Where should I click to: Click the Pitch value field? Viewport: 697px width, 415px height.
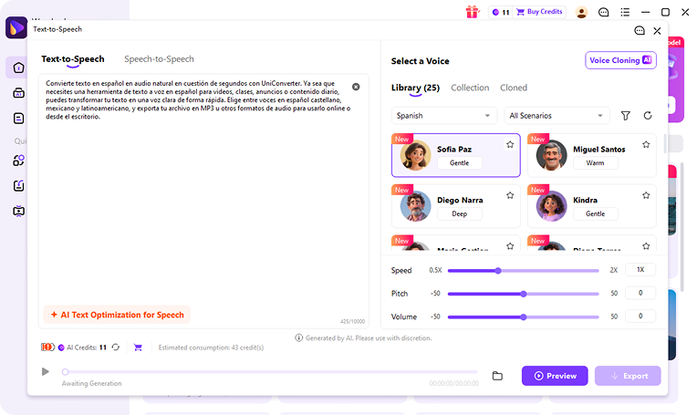coord(640,293)
